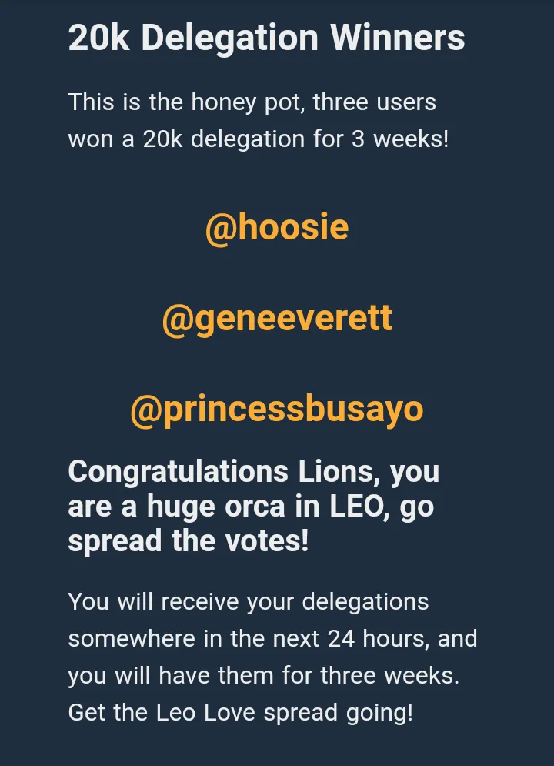
Task: Click the word 'orca' in the subheading
Action: (255, 507)
